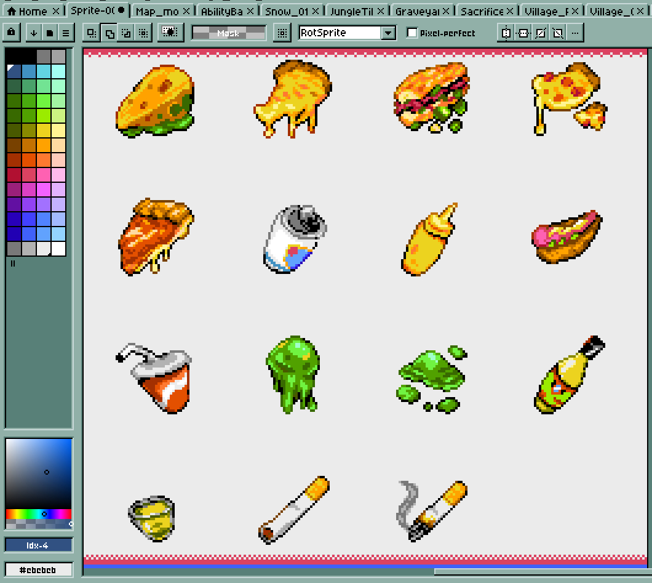Open the pivot grid options button

282,33
